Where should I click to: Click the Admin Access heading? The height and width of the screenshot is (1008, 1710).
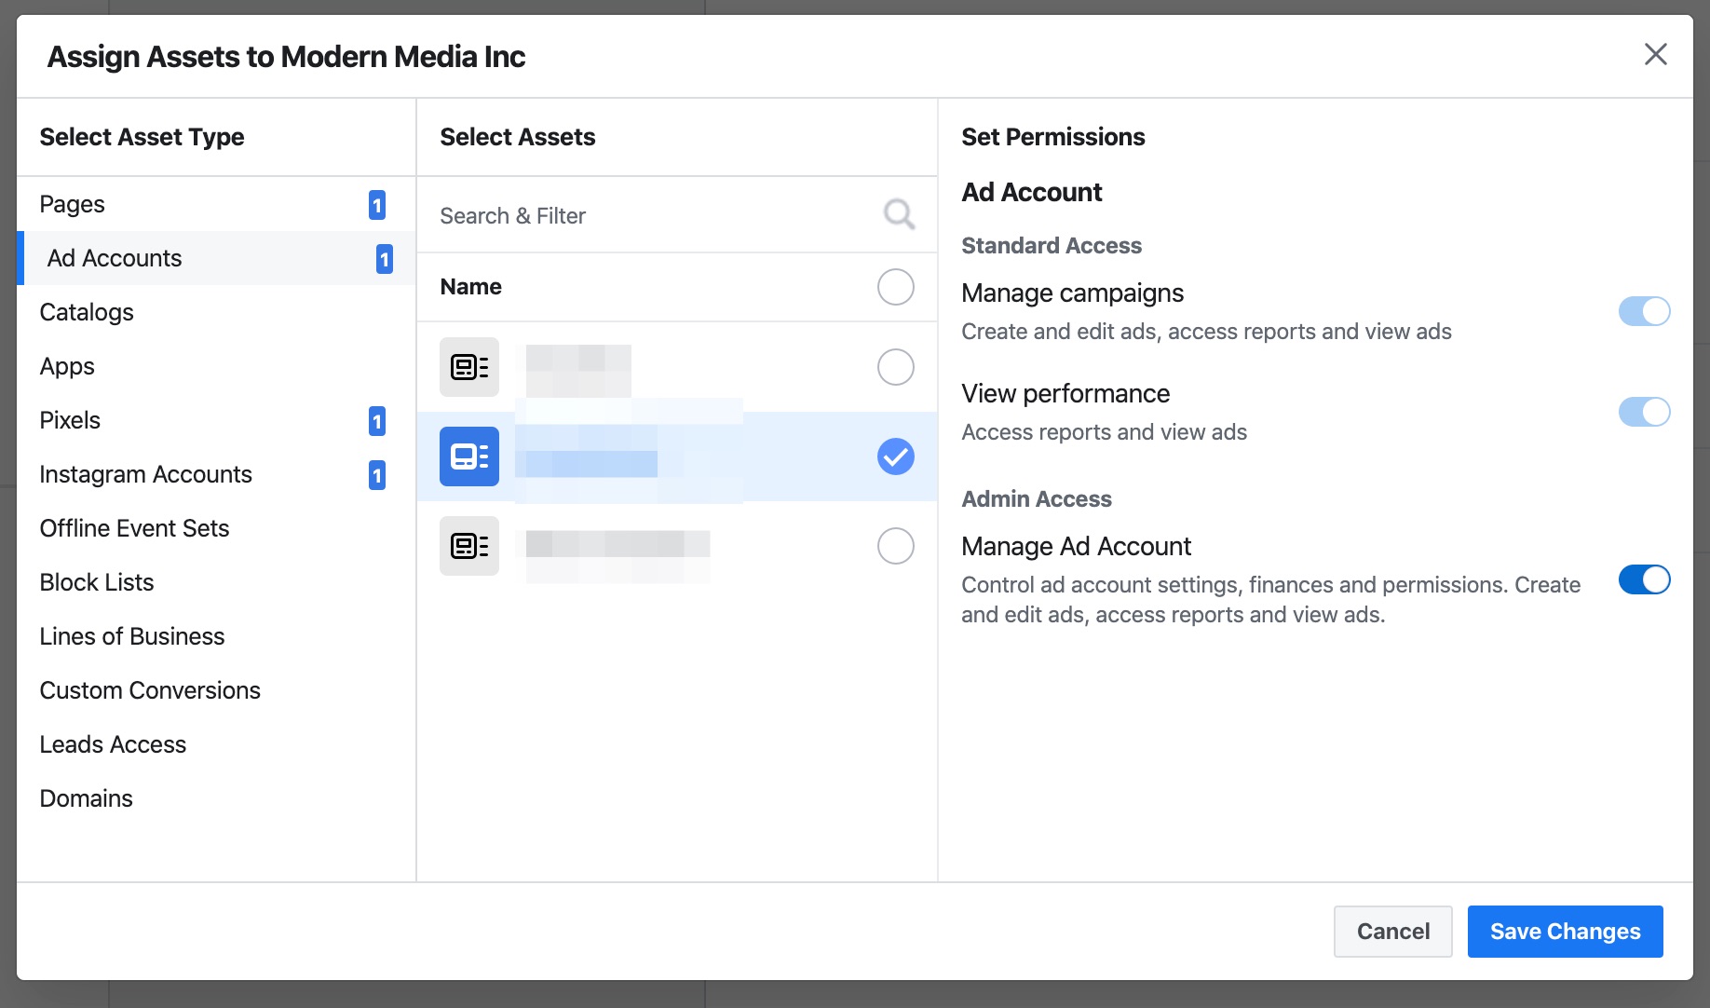[1037, 498]
